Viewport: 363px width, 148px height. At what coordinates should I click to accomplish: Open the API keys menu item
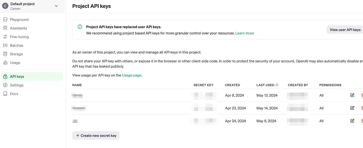pos(17,77)
